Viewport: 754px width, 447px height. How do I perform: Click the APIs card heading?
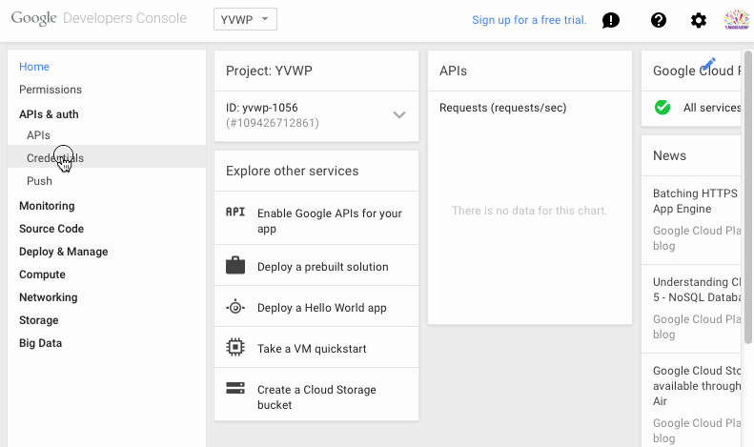click(453, 71)
